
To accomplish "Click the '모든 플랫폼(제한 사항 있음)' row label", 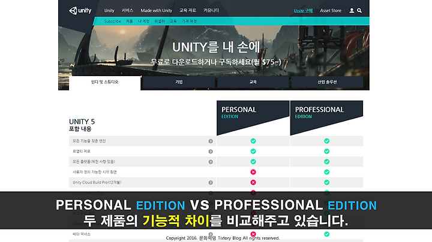I will (x=94, y=162).
